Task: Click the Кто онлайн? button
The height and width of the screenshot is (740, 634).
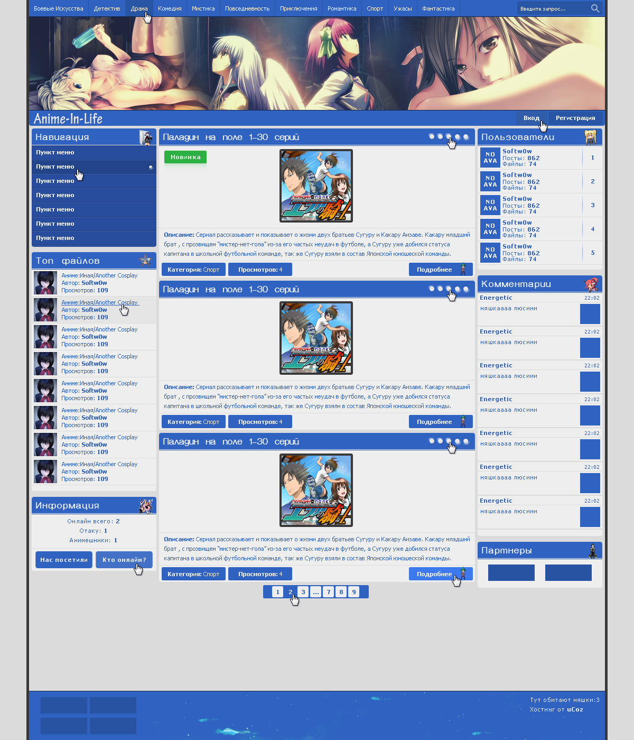Action: [124, 560]
